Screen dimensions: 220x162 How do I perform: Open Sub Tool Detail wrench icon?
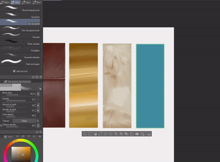click(x=41, y=132)
